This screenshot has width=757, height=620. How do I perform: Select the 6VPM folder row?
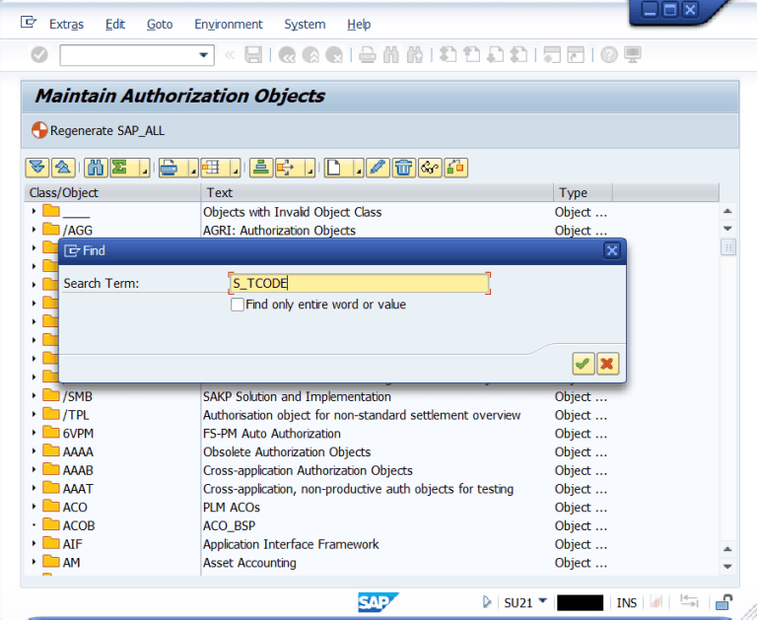pos(372,433)
